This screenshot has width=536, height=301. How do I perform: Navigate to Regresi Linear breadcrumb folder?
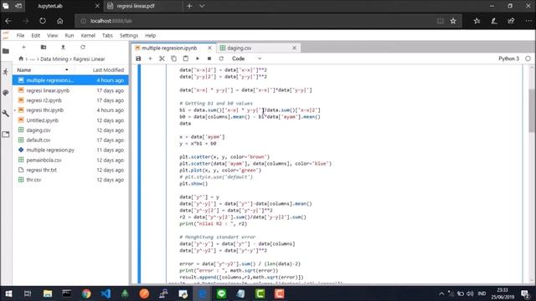pos(89,59)
